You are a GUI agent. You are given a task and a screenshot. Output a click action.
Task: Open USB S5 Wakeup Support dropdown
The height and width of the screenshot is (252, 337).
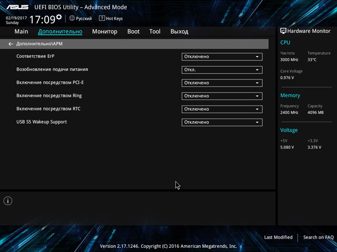pyautogui.click(x=222, y=122)
